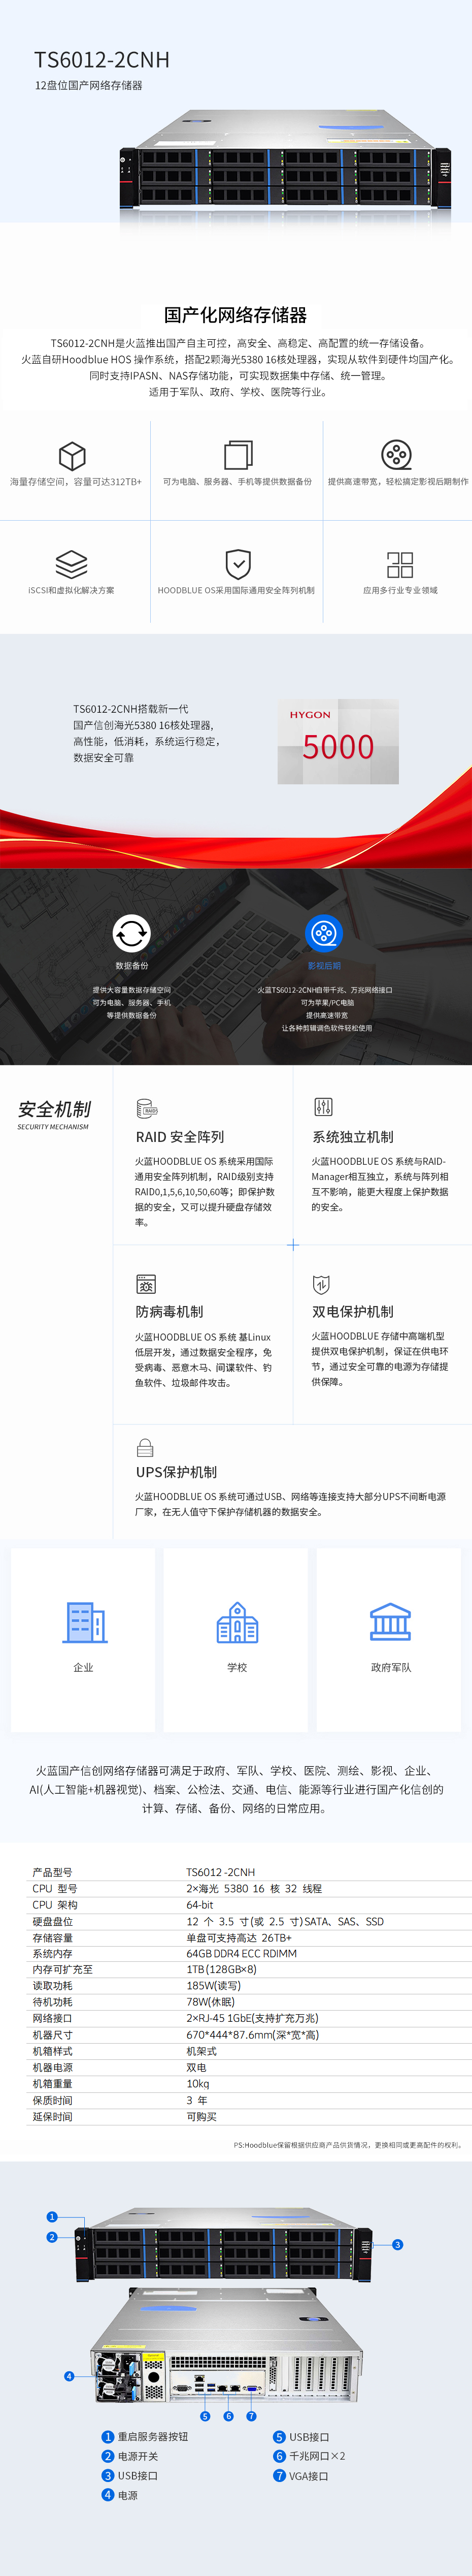Click the HYGON 5000 processor logo

pos(338,741)
